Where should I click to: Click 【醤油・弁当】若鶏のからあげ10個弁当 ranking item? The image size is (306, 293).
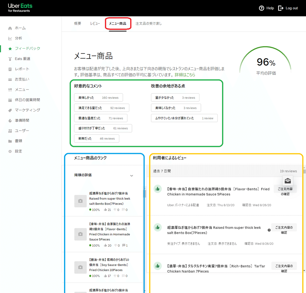pyautogui.click(x=109, y=265)
